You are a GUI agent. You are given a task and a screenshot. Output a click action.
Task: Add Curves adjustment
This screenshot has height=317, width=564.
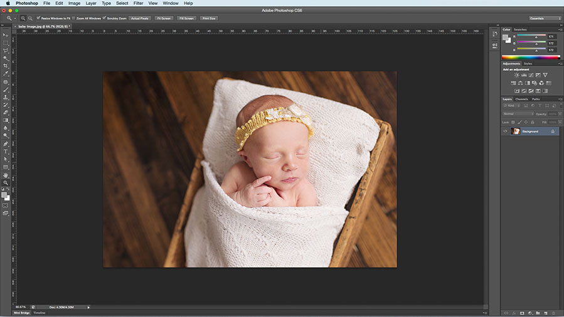coord(531,75)
